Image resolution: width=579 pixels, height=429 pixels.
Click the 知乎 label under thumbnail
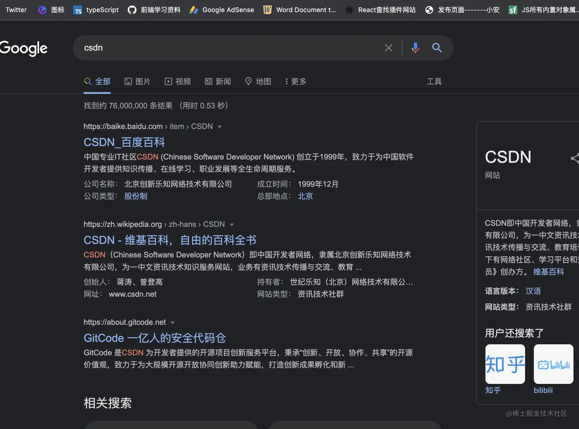493,390
